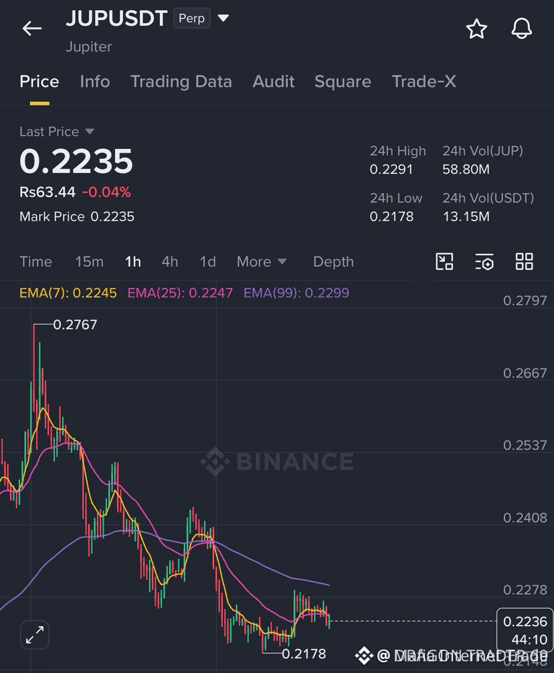Open the Trading Data tab

(x=181, y=82)
